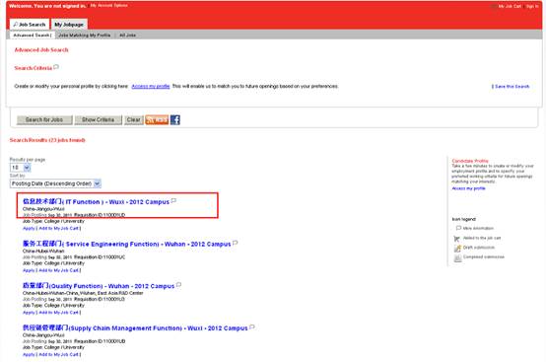Open Jobs Matching My Profile sub-tab
This screenshot has height=362, width=546.
pyautogui.click(x=85, y=36)
